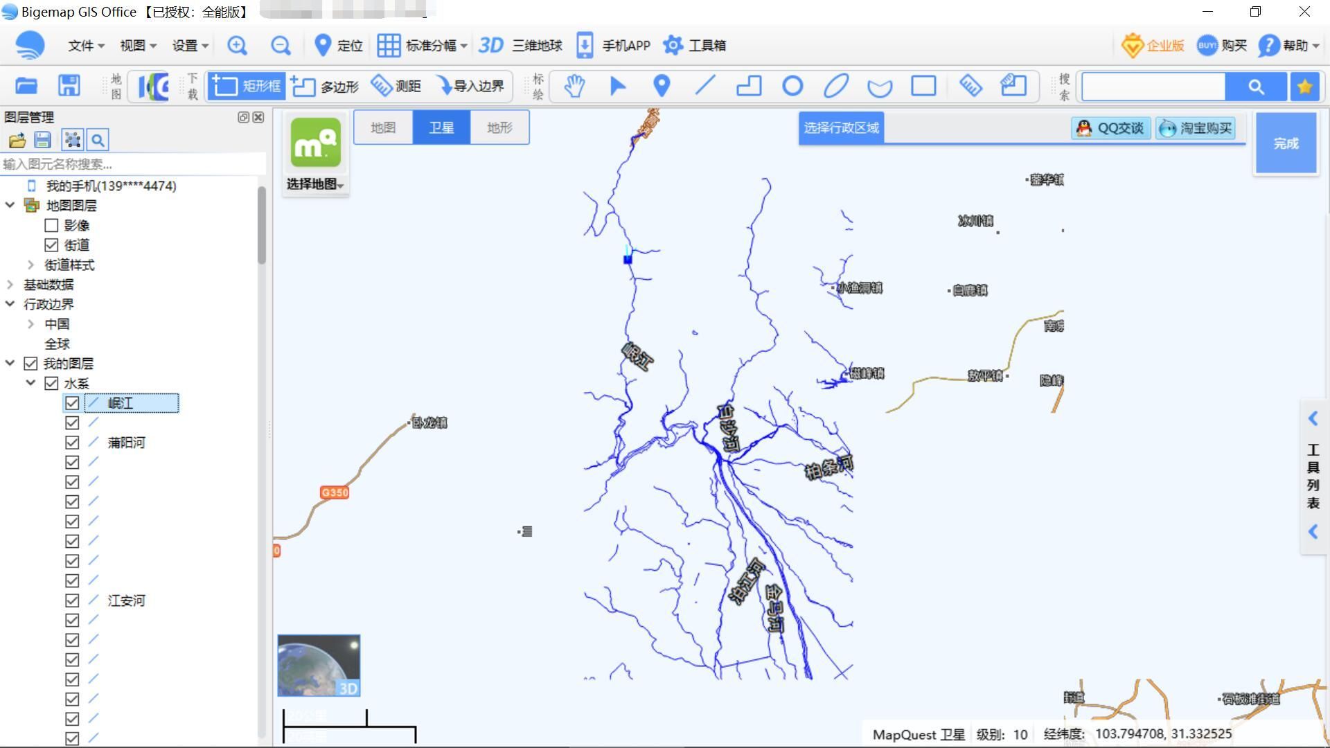Collapse the 水系 layer group
This screenshot has width=1330, height=748.
[30, 383]
